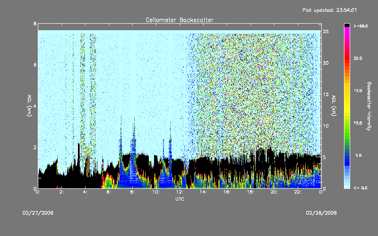The width and height of the screenshot is (378, 236).
Task: Click the '5.0' colorbar tick label
Action: pos(359,155)
